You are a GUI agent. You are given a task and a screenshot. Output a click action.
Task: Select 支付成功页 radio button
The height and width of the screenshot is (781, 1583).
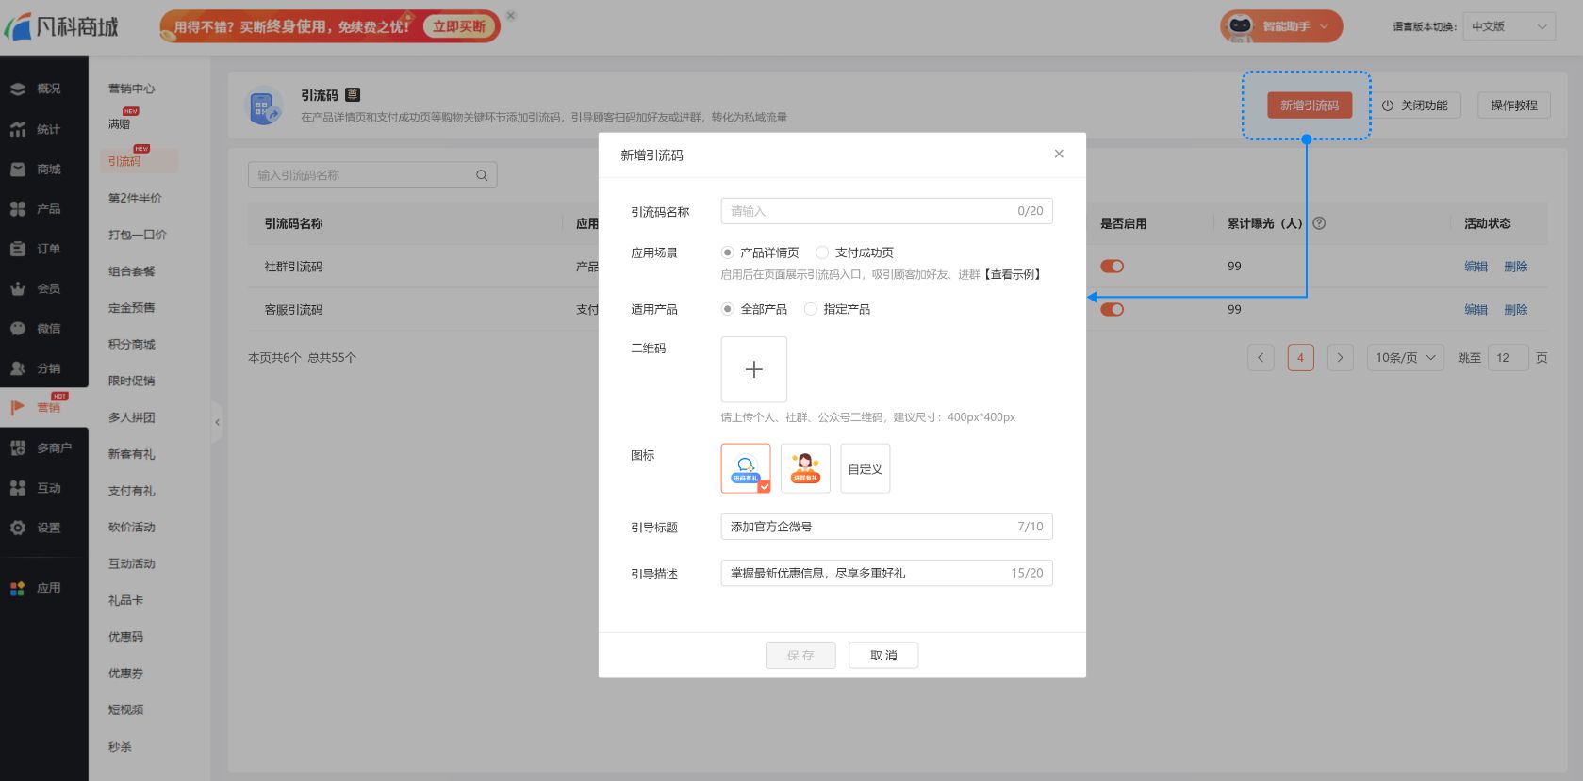pos(822,252)
